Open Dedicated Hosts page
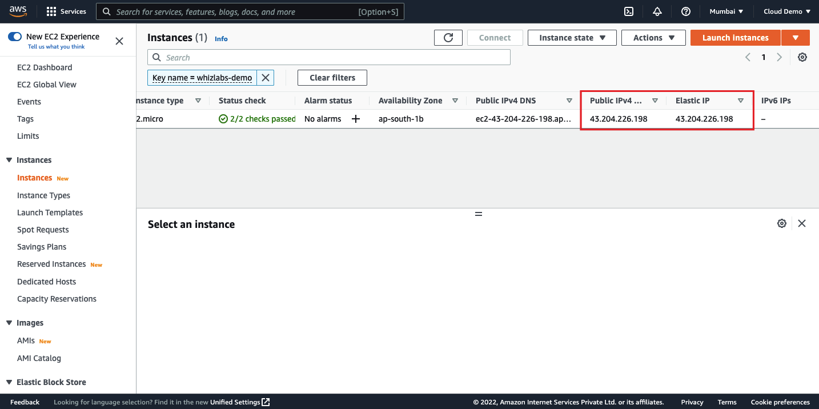This screenshot has height=409, width=819. [46, 282]
